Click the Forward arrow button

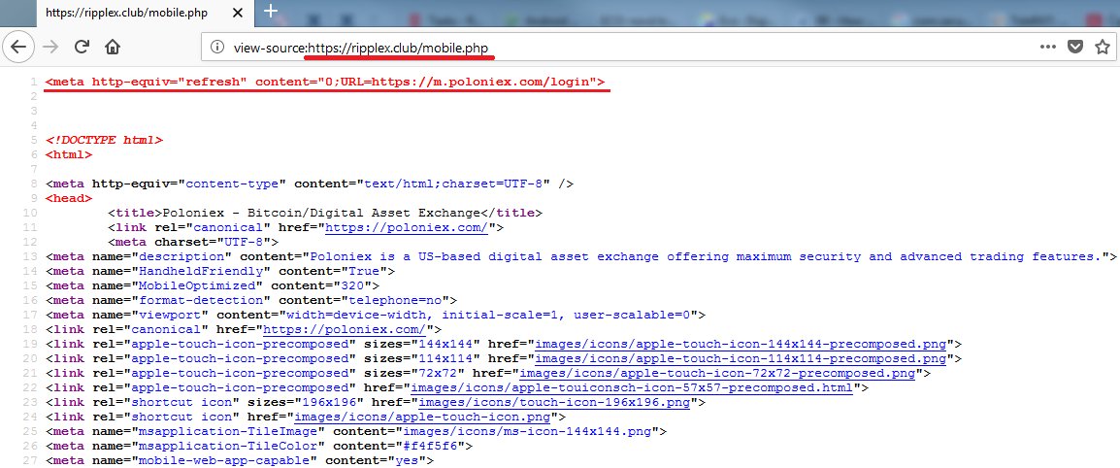click(x=50, y=48)
